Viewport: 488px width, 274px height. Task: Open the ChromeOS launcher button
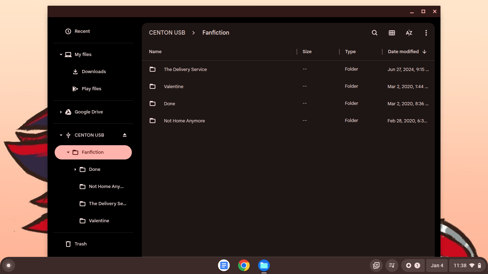(x=9, y=265)
